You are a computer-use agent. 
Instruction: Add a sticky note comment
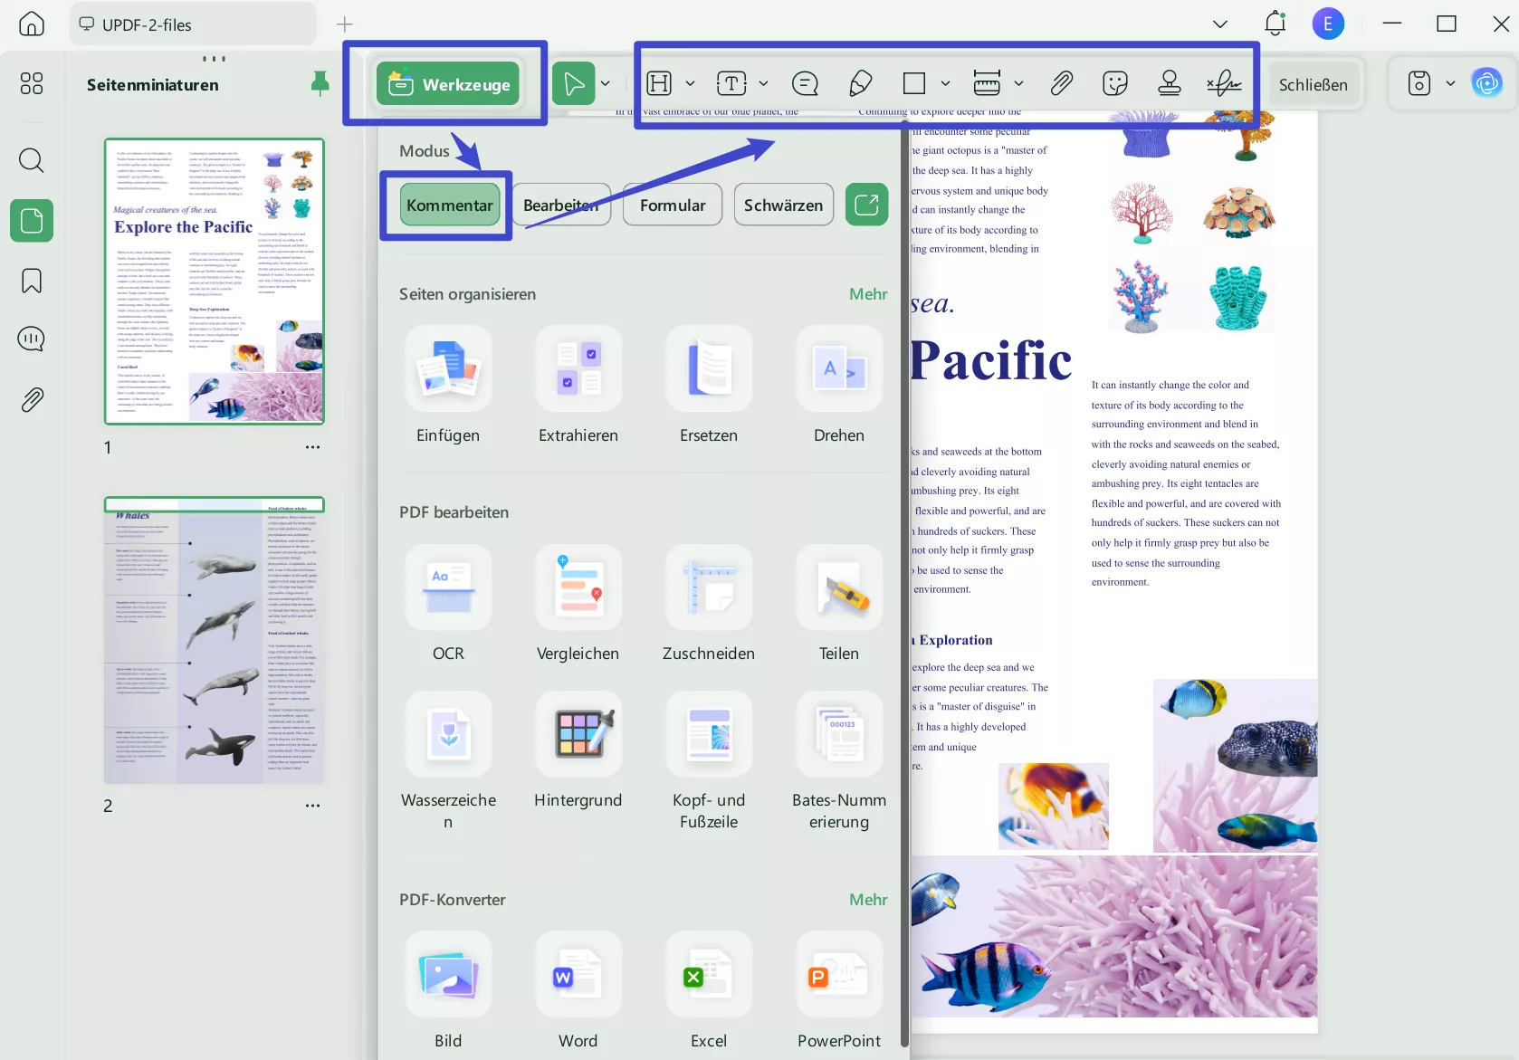point(805,84)
